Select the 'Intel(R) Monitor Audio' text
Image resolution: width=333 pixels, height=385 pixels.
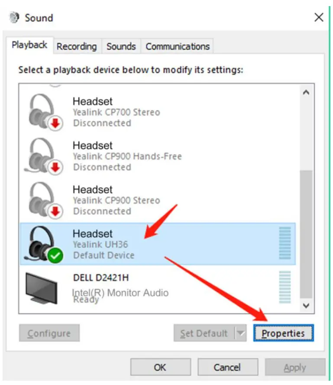120,293
